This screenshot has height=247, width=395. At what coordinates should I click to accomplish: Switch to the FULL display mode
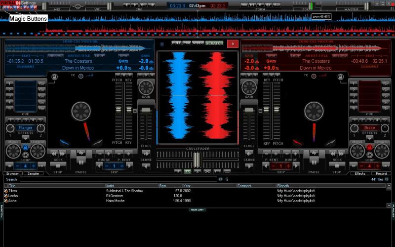coord(176,43)
